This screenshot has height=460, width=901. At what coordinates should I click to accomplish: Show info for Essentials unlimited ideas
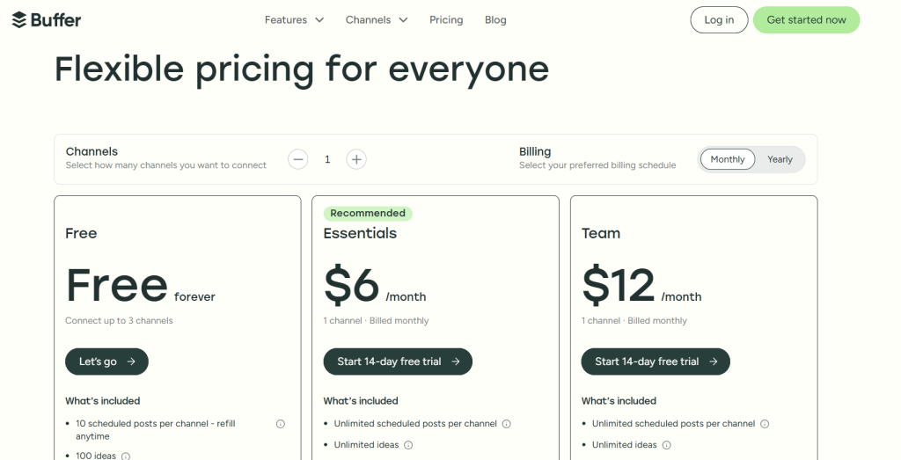[x=408, y=445]
